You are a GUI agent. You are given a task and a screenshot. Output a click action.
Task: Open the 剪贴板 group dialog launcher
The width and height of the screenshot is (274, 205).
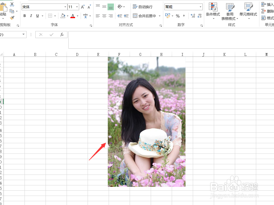tap(18, 25)
